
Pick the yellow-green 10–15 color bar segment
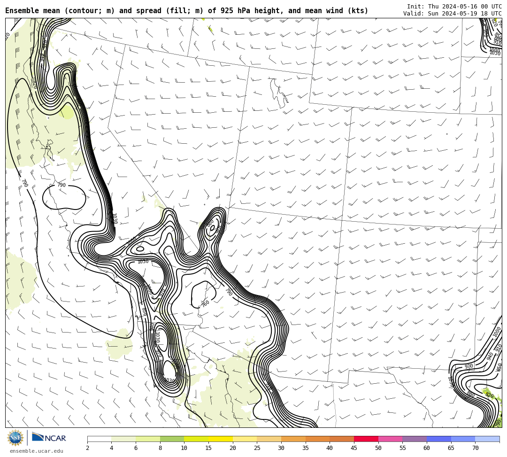196,439
